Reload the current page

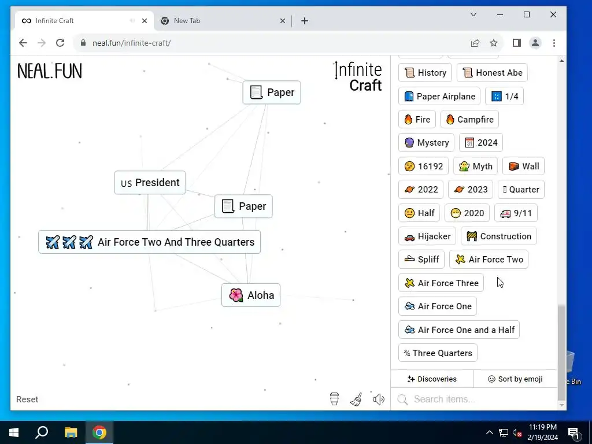pyautogui.click(x=60, y=43)
